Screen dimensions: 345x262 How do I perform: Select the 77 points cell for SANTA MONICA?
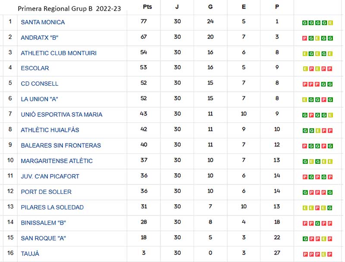pos(144,22)
